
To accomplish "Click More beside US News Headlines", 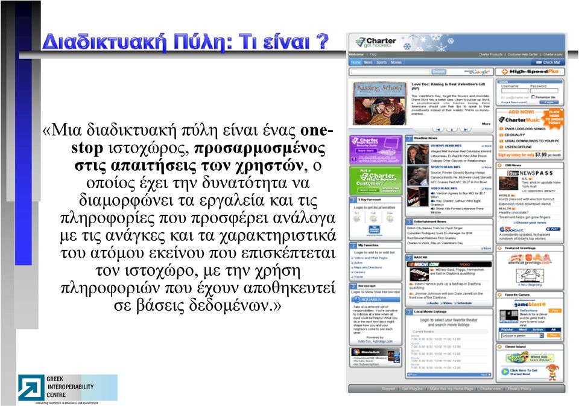I will tap(487, 146).
